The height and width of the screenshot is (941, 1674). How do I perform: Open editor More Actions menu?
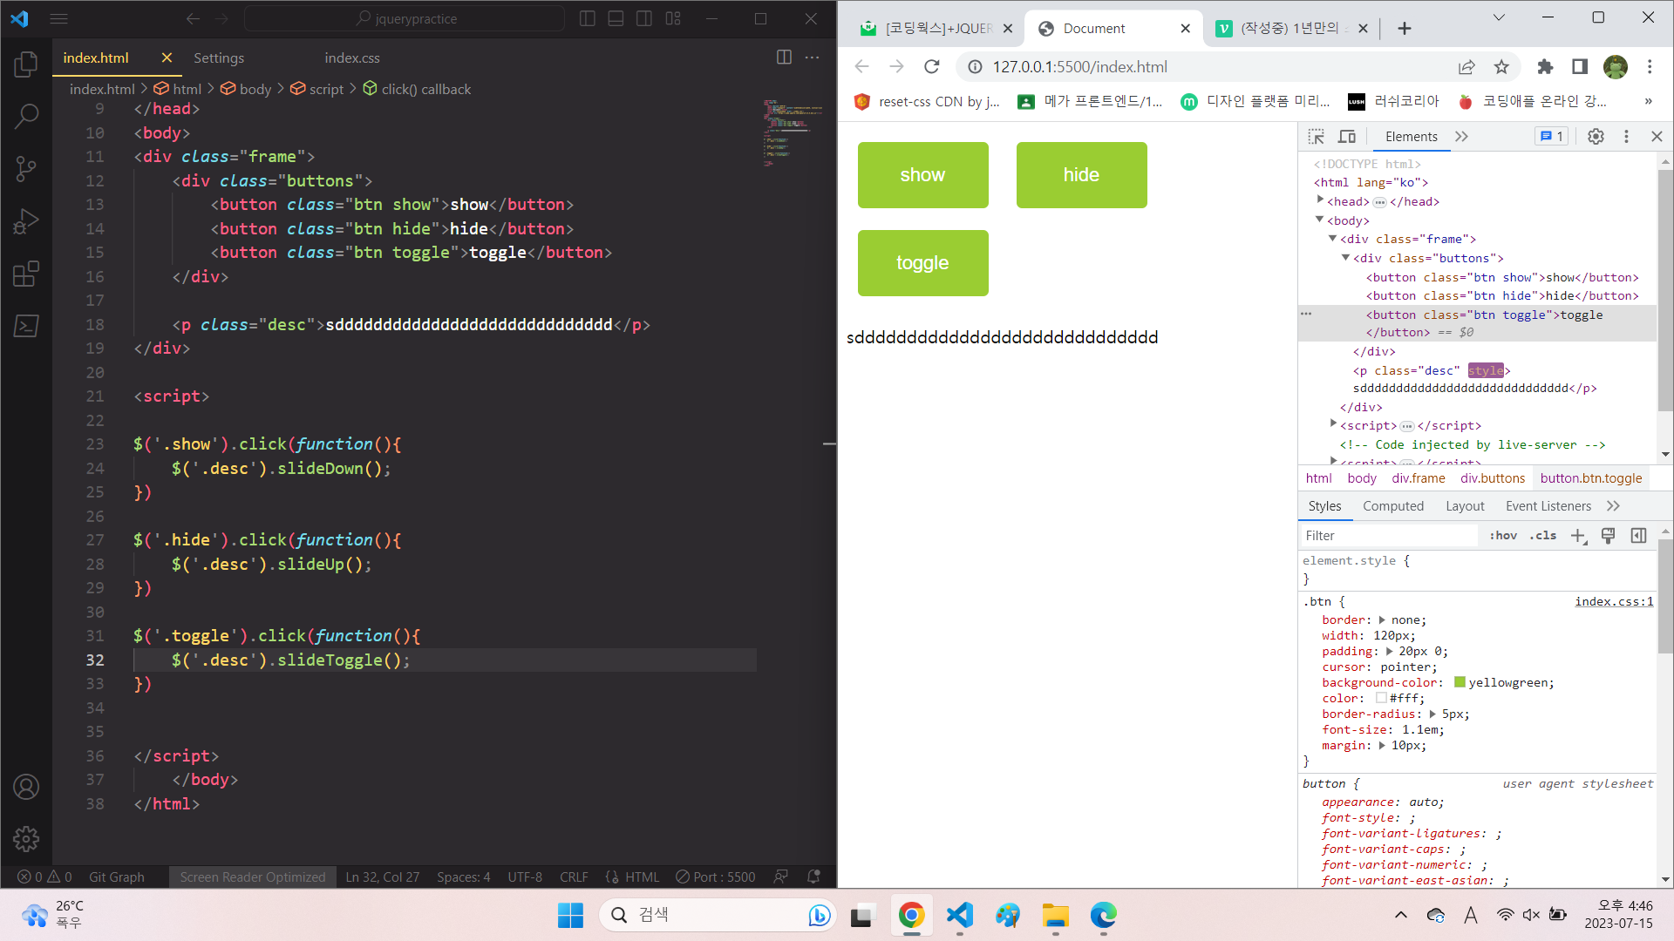(812, 58)
